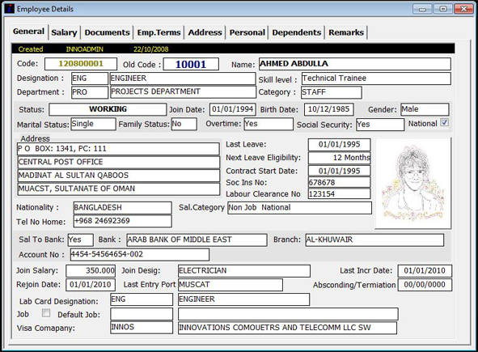Click the Tel No Home field
Screen dimensions: 478x352
click(x=123, y=221)
